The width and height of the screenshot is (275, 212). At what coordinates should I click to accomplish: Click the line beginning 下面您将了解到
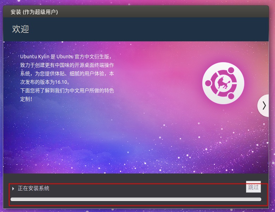coord(67,90)
